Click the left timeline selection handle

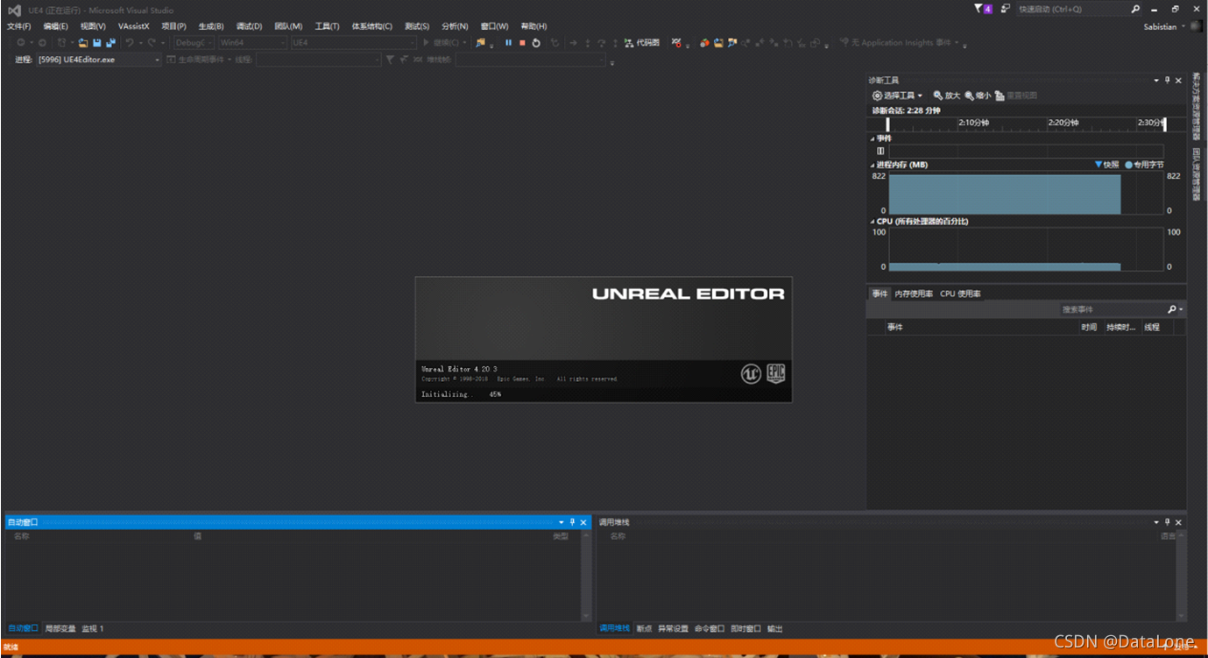point(887,124)
